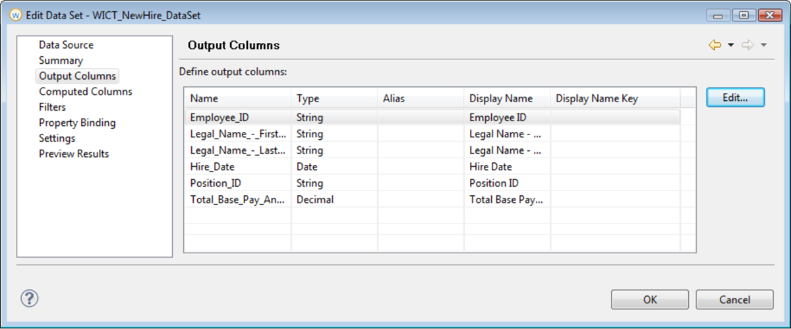Click the Workday icon in title bar
The width and height of the screenshot is (791, 329).
(16, 14)
